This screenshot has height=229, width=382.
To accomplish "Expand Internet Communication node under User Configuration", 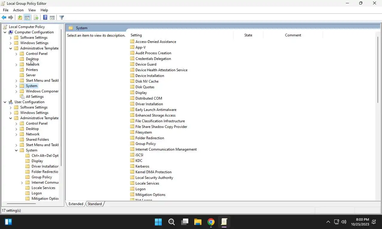I will tap(22, 182).
